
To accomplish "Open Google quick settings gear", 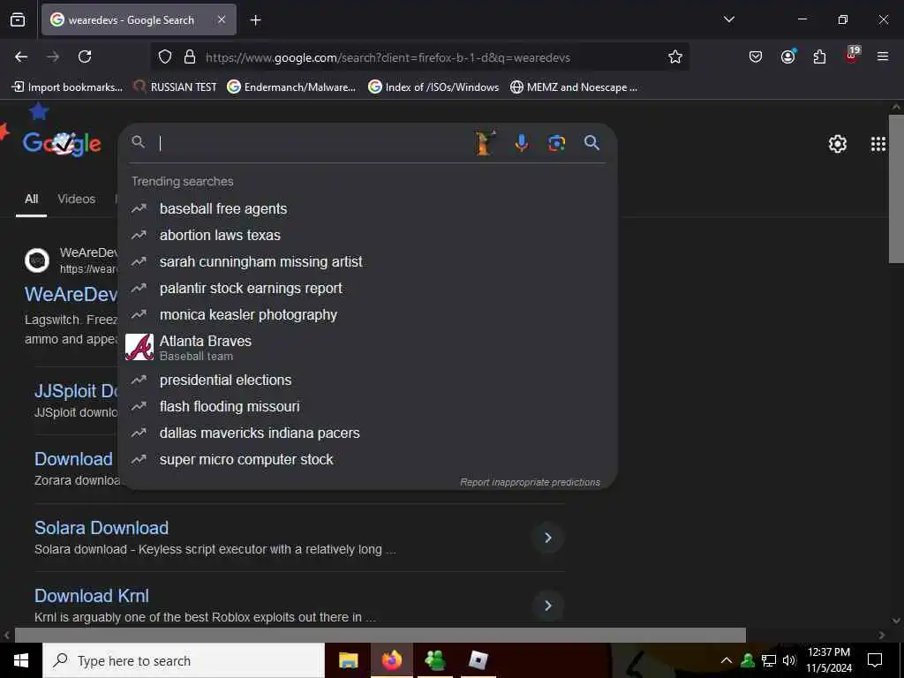I will 837,144.
